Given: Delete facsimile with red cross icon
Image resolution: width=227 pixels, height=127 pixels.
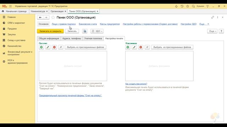Looking at the screenshot, I should point(141,47).
